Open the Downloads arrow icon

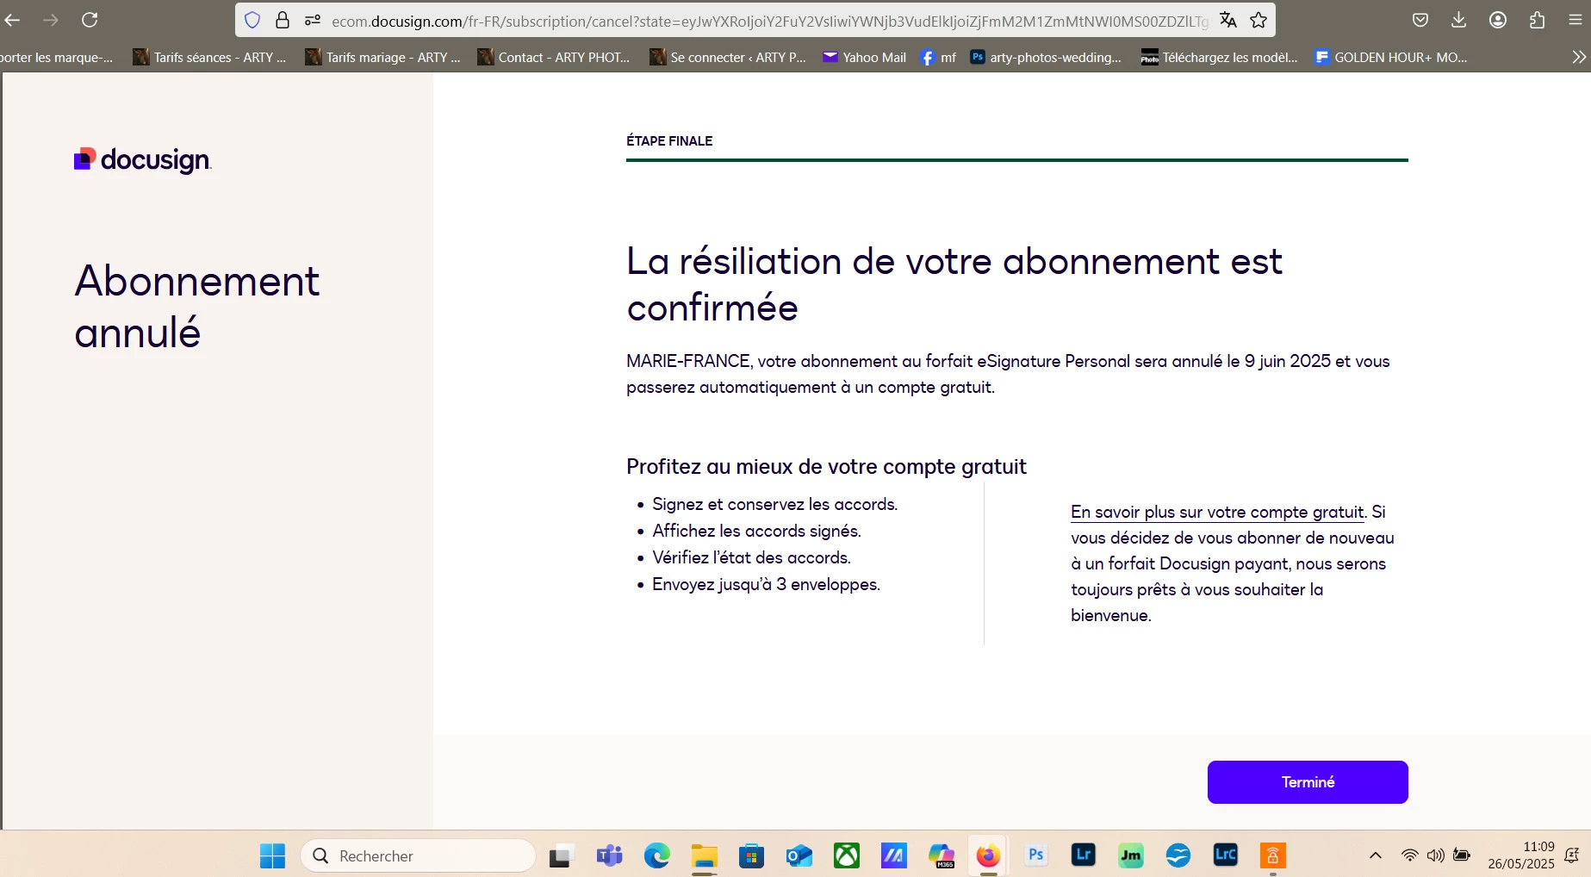tap(1459, 20)
